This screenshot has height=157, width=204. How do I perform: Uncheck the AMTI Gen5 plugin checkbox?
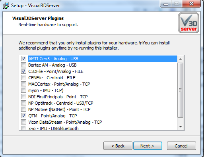23,58
